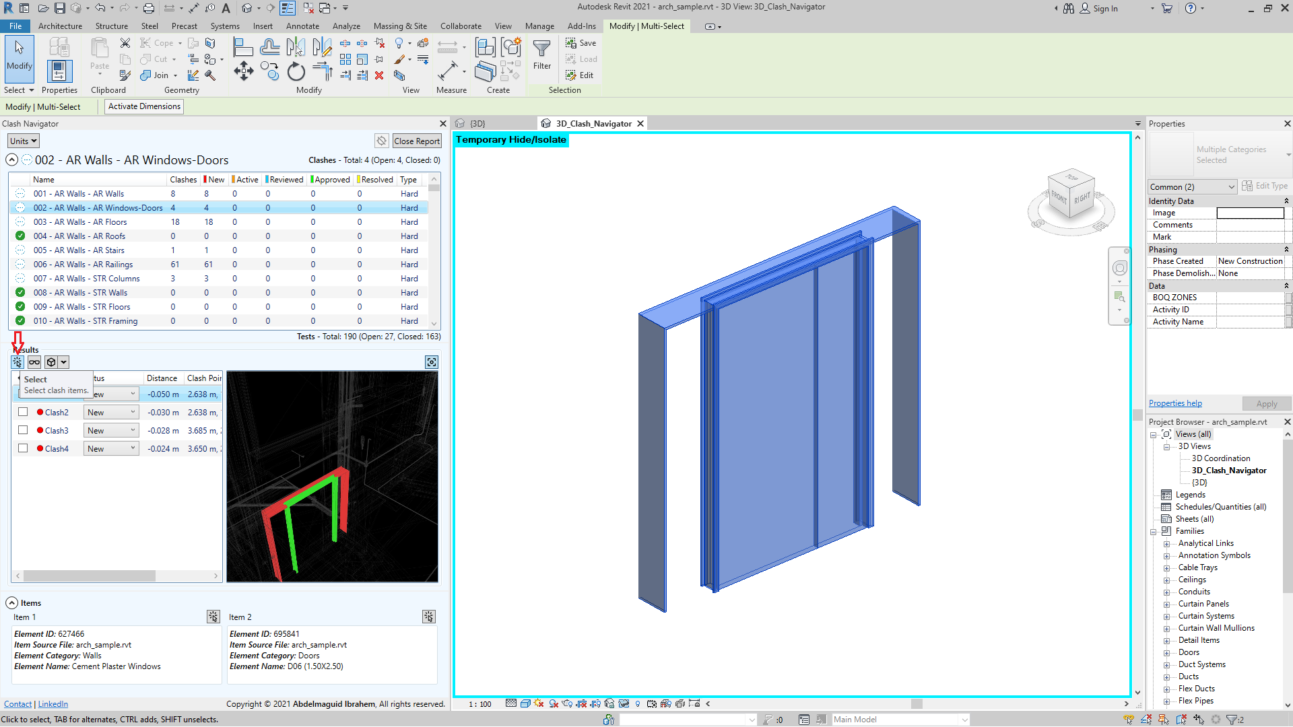
Task: Check the Clash2 checkbox
Action: click(x=23, y=412)
